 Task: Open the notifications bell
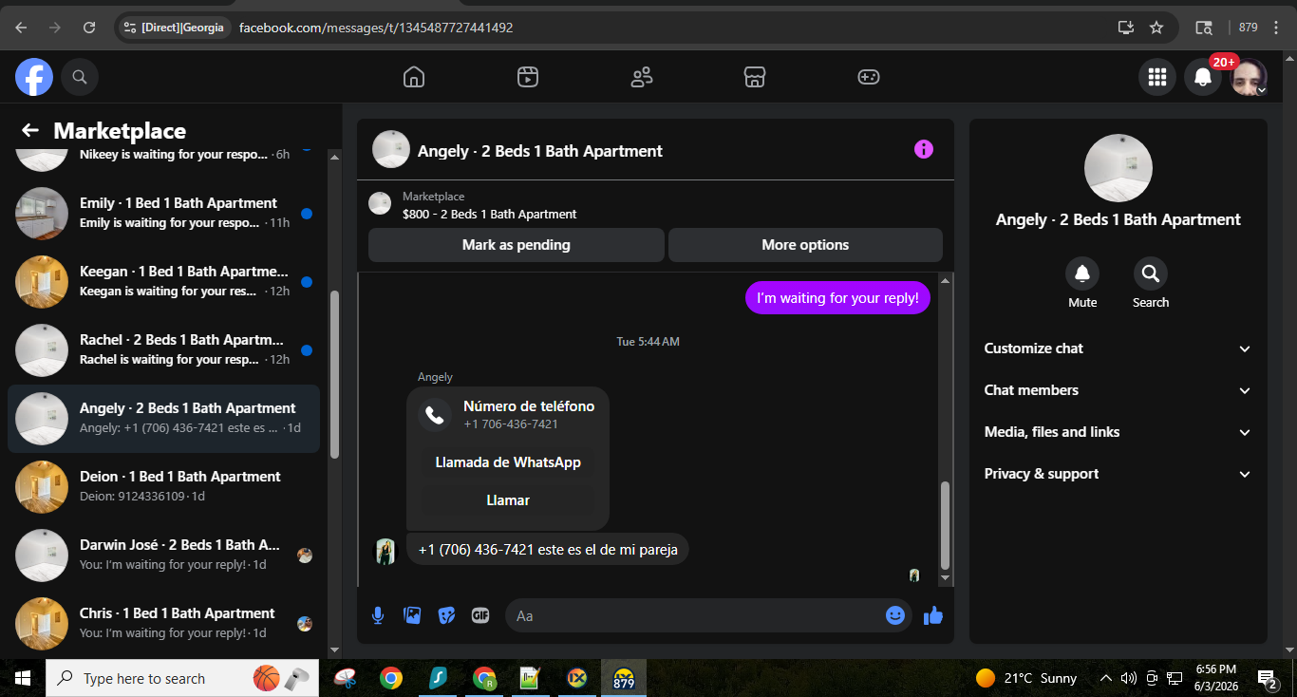[x=1203, y=77]
